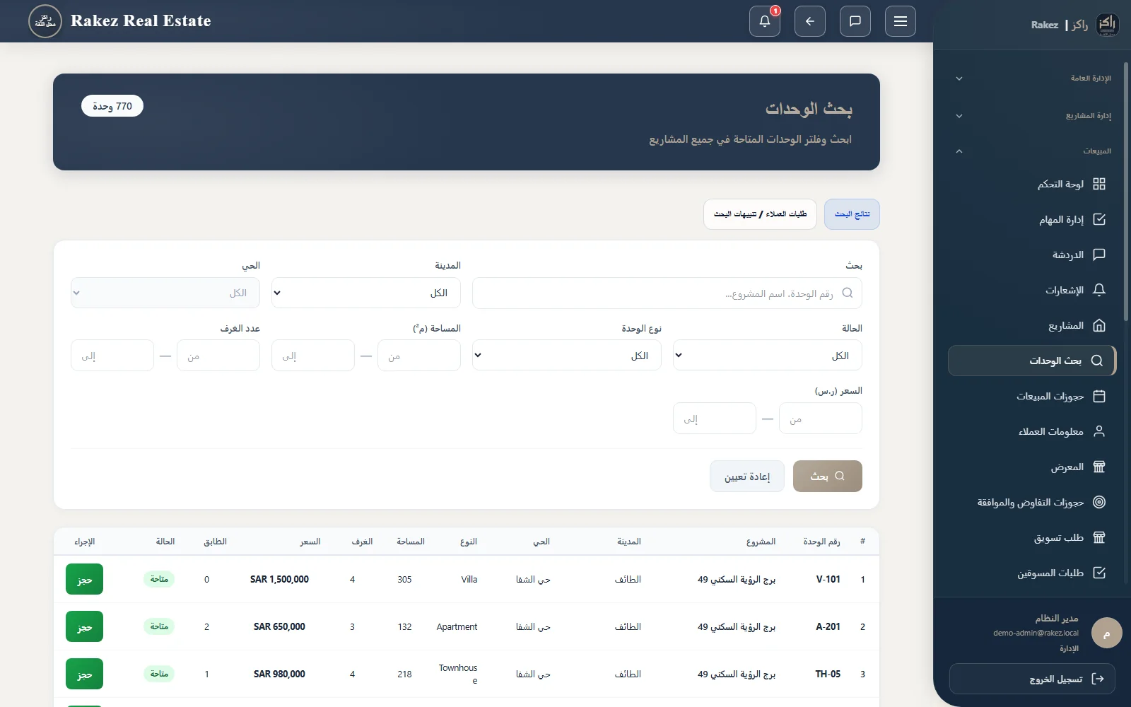The height and width of the screenshot is (707, 1131).
Task: Open the notifications bell in header
Action: click(x=765, y=21)
